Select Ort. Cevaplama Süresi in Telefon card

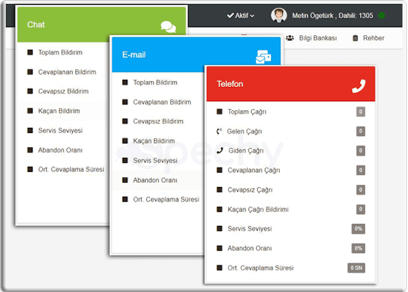(261, 268)
